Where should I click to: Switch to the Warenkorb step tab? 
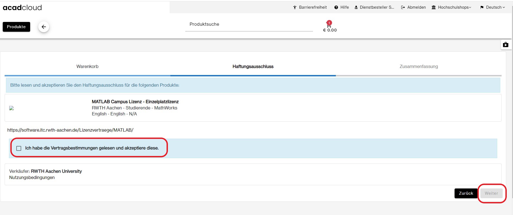(x=87, y=66)
